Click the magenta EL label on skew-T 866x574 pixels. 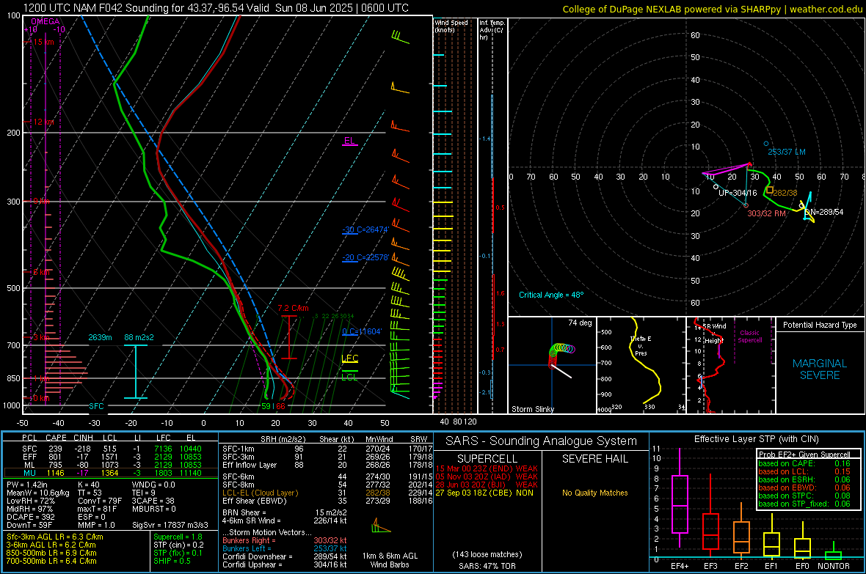[349, 141]
